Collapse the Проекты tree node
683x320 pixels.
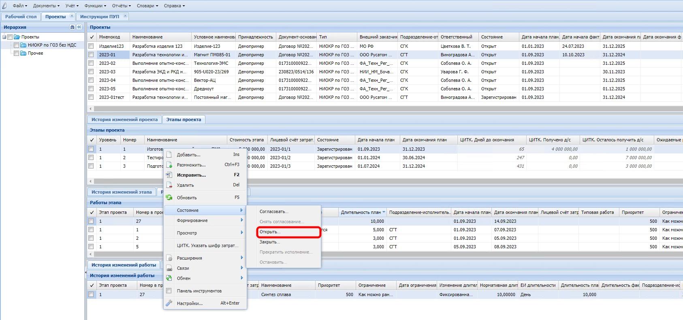tap(4, 37)
